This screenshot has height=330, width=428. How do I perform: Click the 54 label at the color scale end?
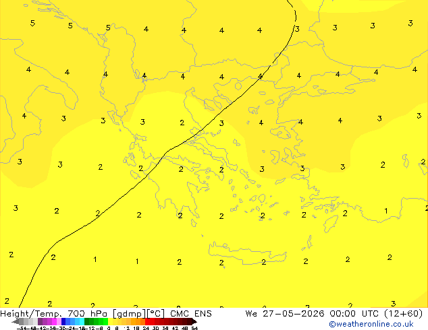click(x=194, y=329)
